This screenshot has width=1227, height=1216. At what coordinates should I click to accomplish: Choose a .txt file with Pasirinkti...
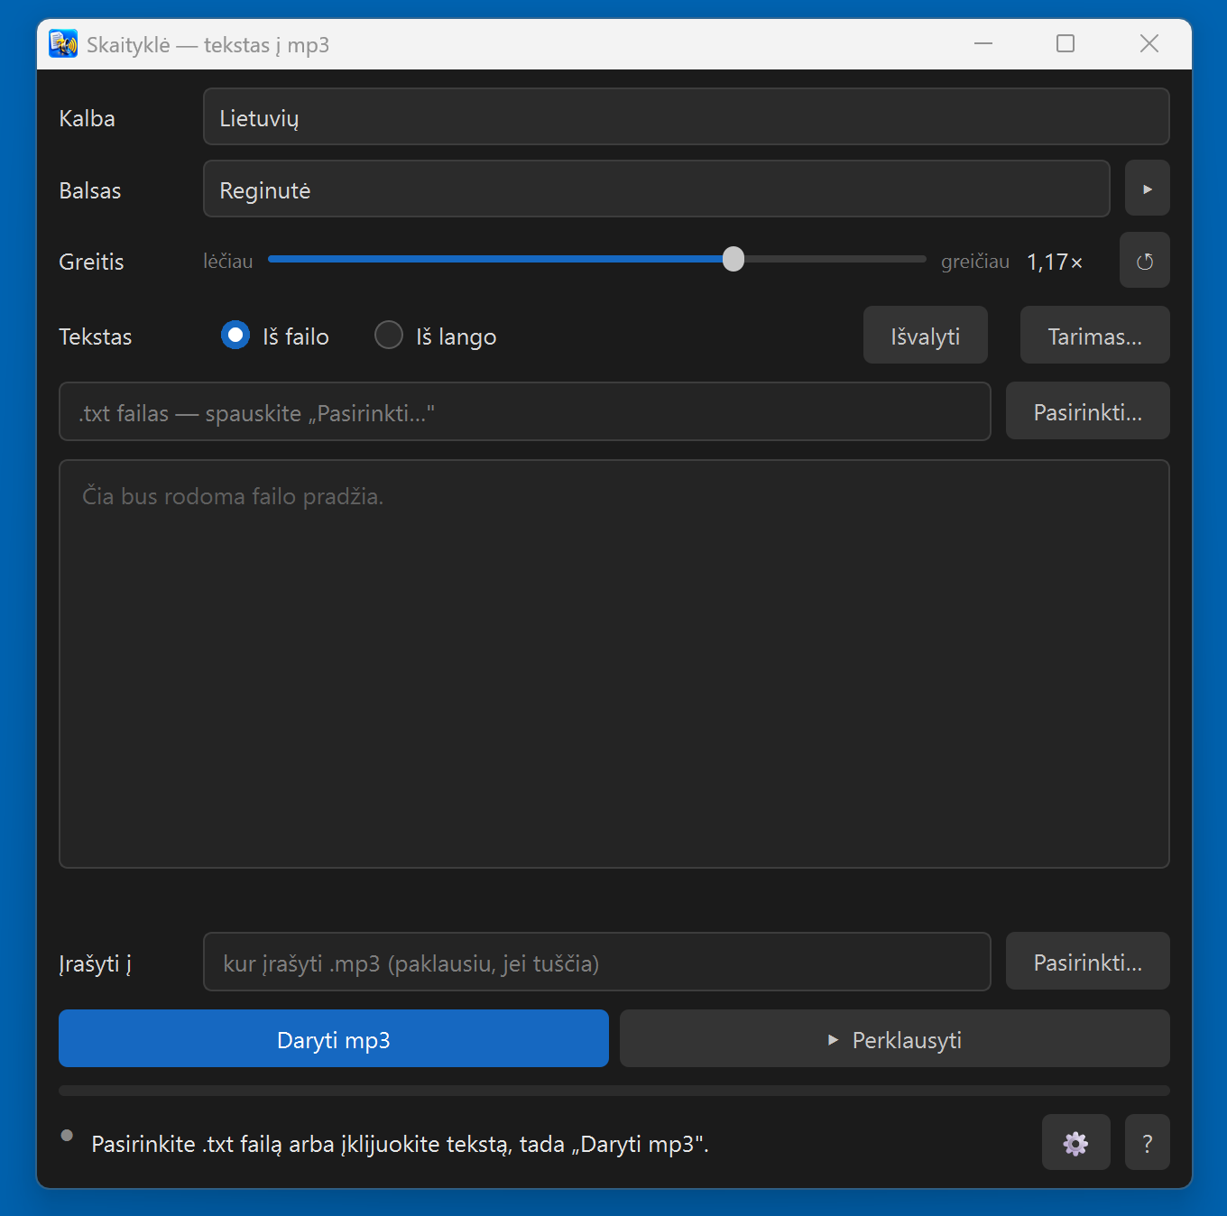coord(1087,411)
